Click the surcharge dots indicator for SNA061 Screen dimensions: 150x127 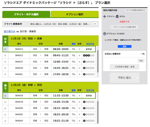pyautogui.click(x=89, y=74)
